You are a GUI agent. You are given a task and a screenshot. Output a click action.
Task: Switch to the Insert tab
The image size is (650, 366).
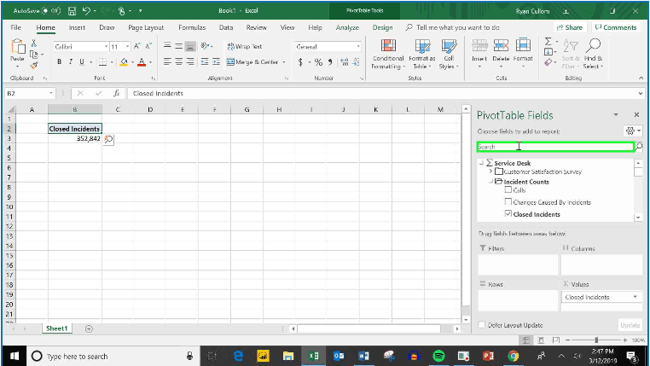77,27
